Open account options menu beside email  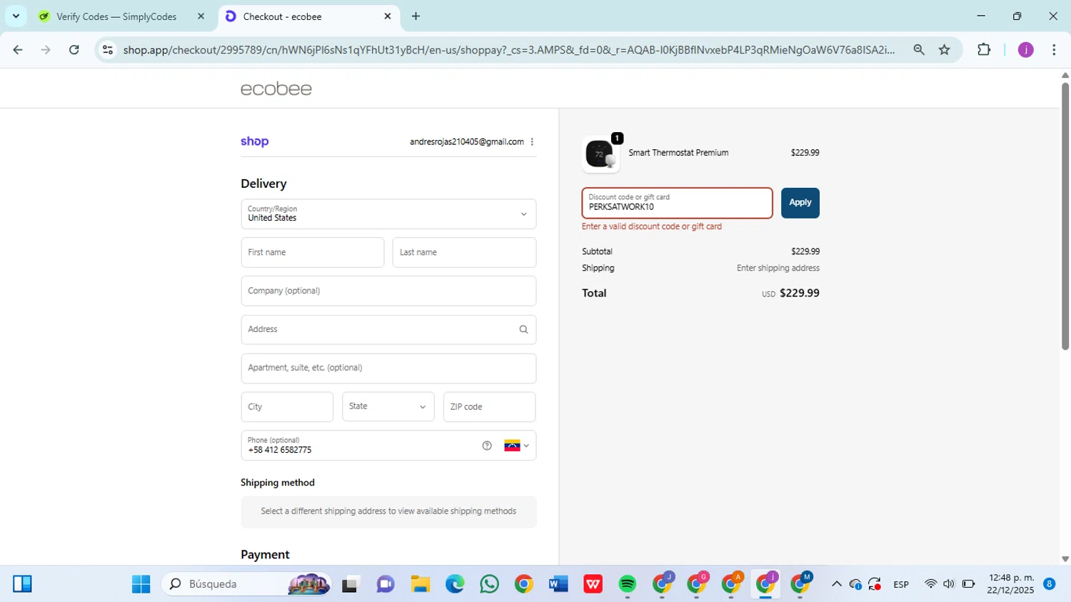[x=532, y=142]
